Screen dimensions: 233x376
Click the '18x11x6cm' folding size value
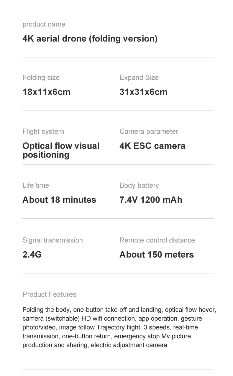click(46, 92)
